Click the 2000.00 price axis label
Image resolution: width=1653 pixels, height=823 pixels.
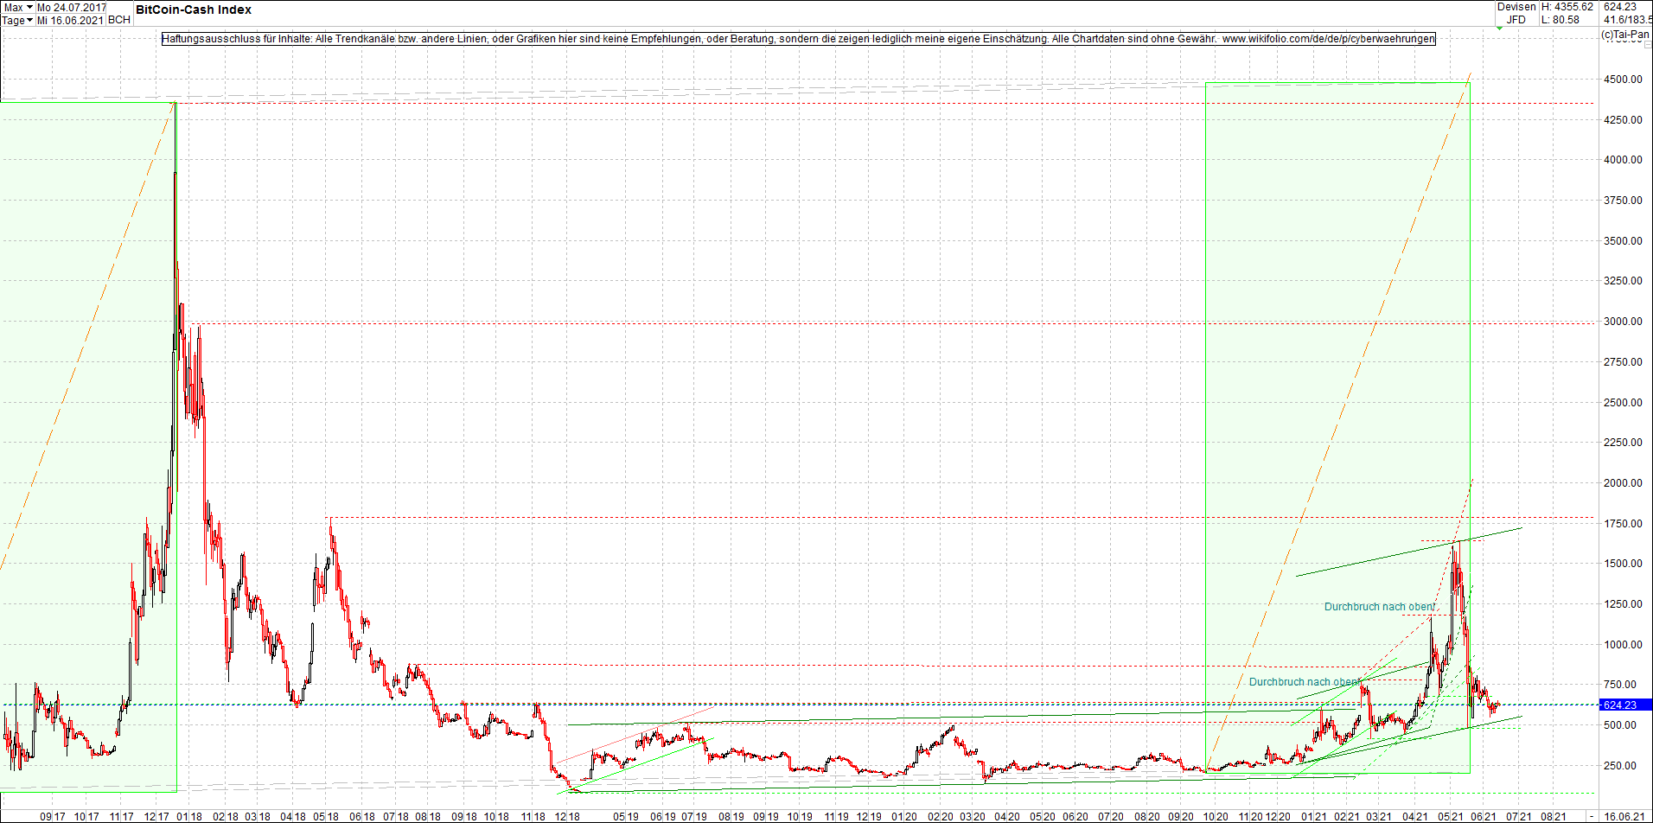pos(1623,483)
